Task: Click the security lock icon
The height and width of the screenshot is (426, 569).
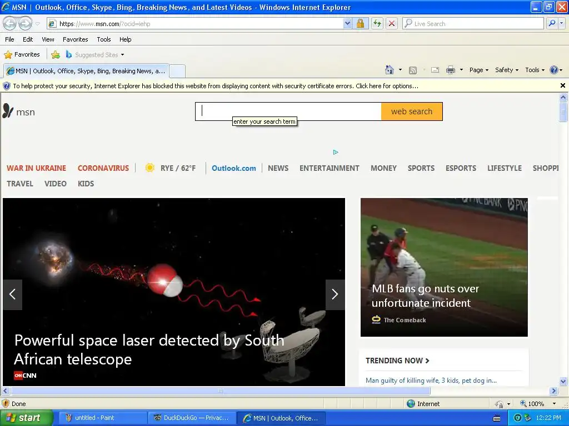Action: (x=360, y=24)
